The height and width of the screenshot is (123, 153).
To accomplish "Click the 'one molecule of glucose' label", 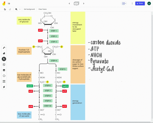I will (x=24, y=20).
